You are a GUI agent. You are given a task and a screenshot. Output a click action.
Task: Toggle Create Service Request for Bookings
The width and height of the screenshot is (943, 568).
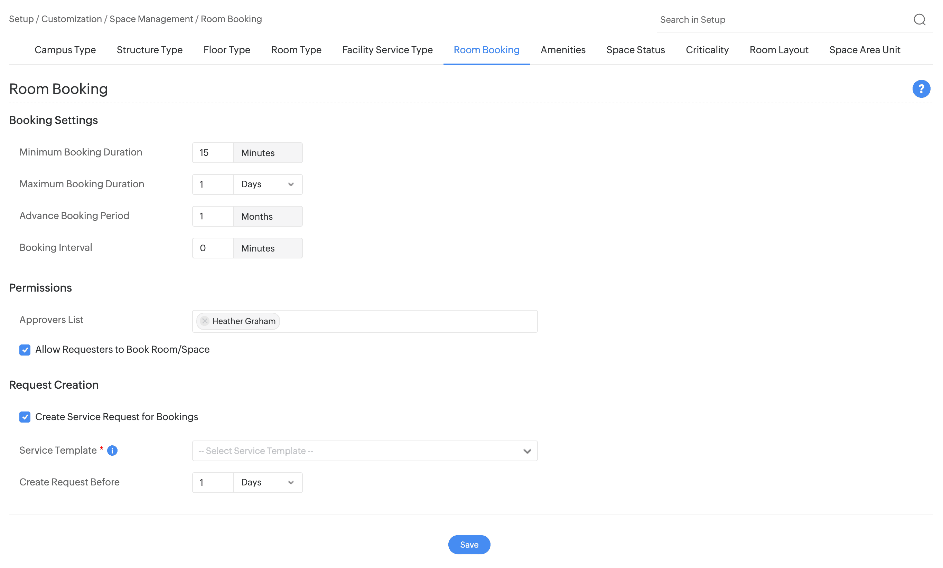point(25,417)
